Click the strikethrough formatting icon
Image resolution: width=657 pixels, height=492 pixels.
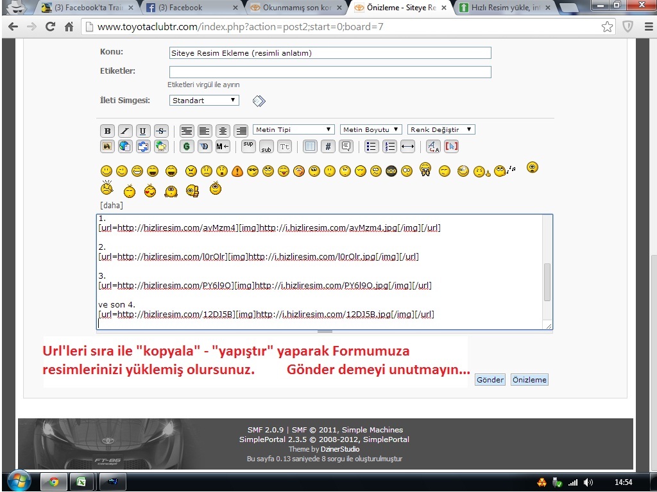point(160,130)
